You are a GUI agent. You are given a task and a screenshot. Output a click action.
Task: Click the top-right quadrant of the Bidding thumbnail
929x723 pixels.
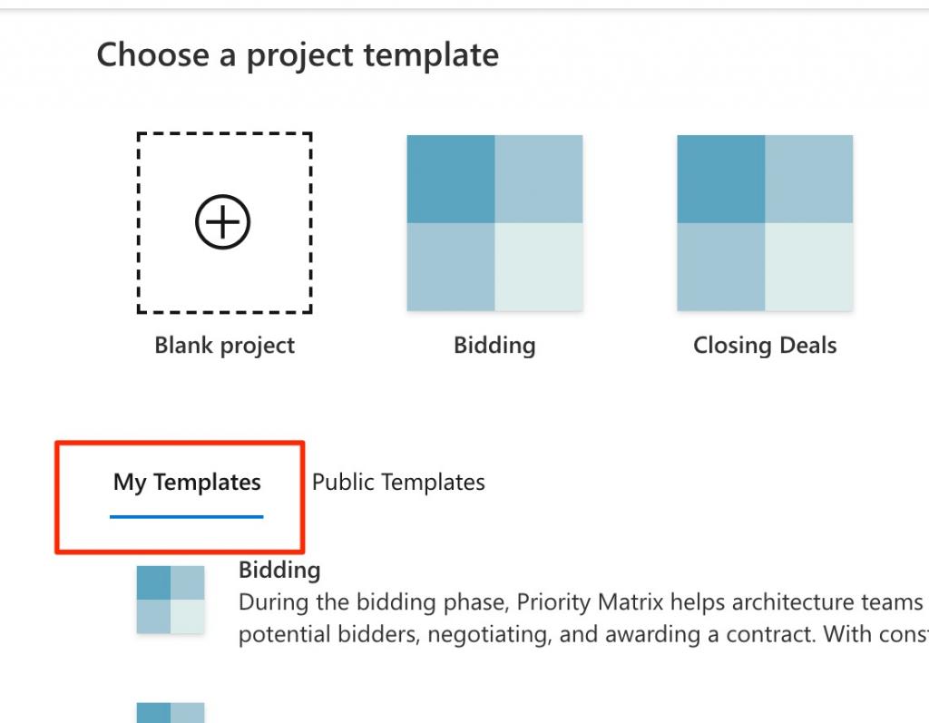(x=539, y=179)
